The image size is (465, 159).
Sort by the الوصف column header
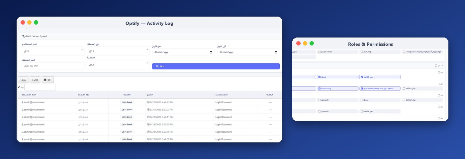pos(270,95)
